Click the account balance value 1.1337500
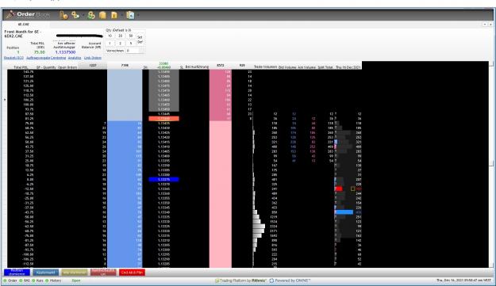 (x=65, y=52)
